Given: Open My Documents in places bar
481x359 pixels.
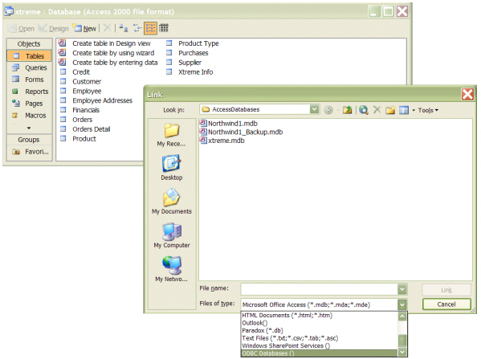Looking at the screenshot, I should (172, 202).
